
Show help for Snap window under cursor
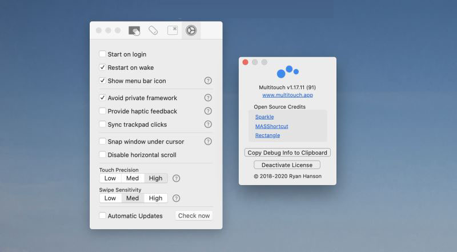(x=208, y=142)
